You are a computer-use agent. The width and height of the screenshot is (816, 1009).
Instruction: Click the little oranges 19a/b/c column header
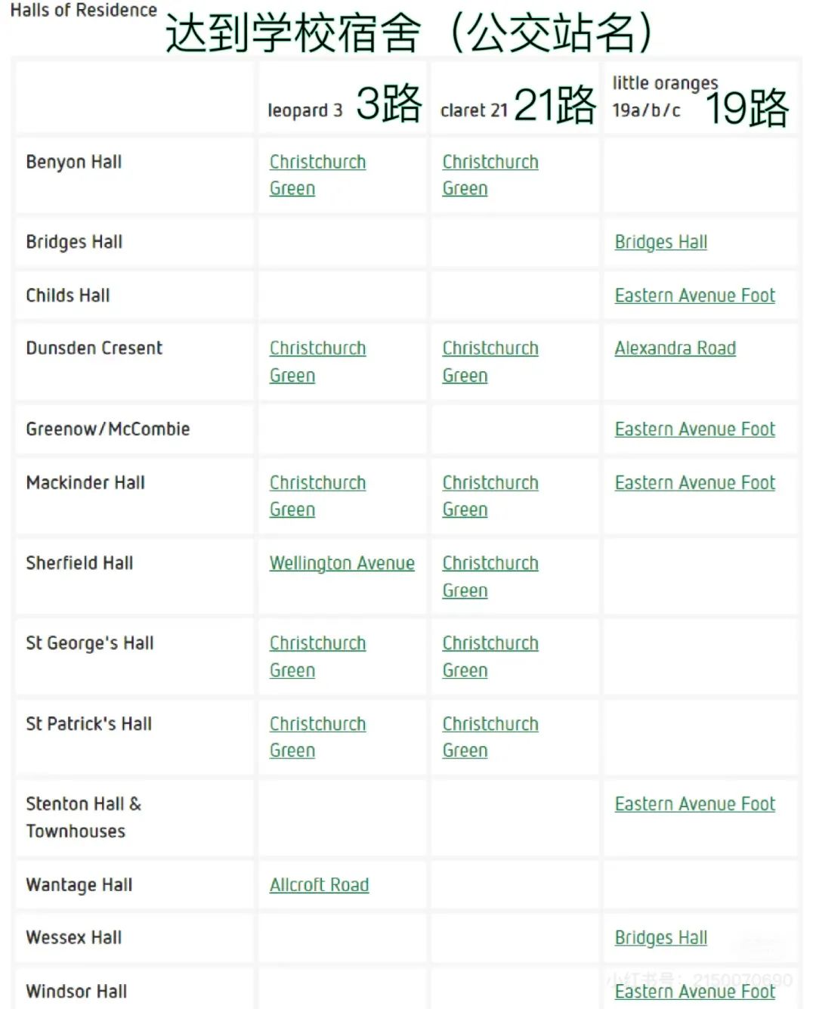coord(664,96)
